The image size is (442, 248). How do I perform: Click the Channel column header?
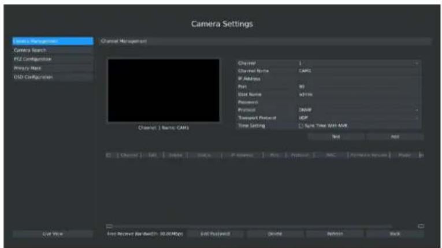coord(129,156)
